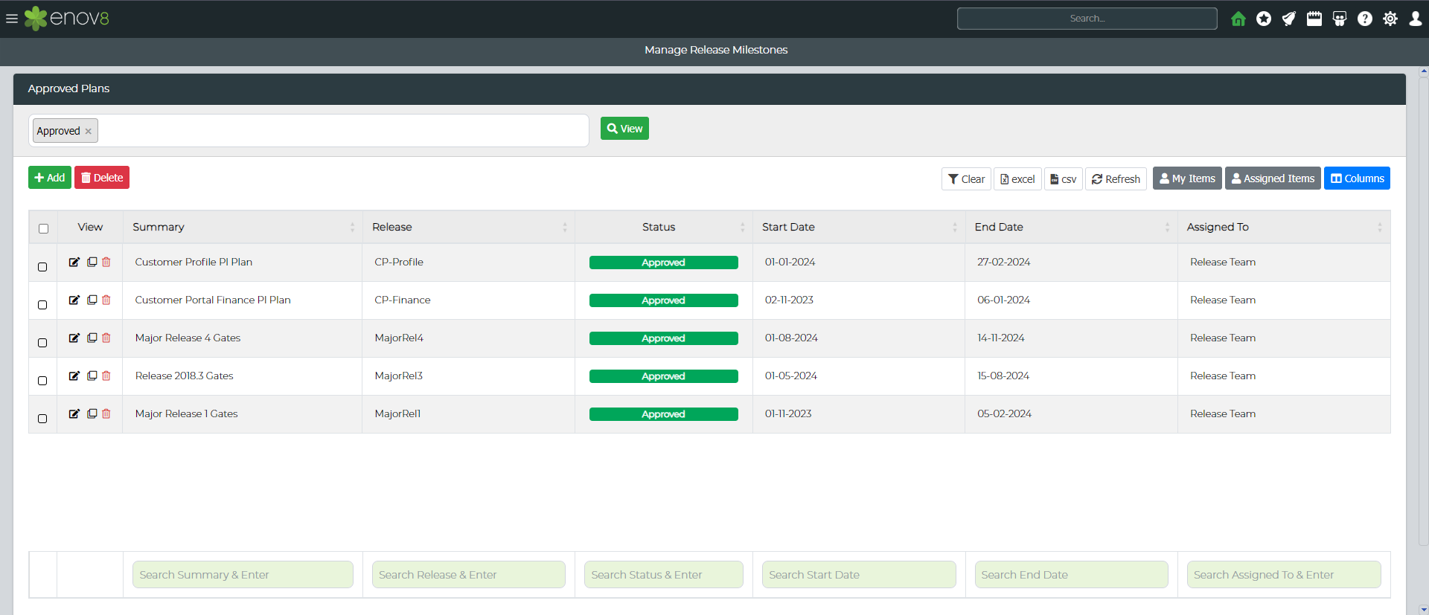Trash icon for Major Release 4 Gates
This screenshot has width=1429, height=615.
[106, 338]
